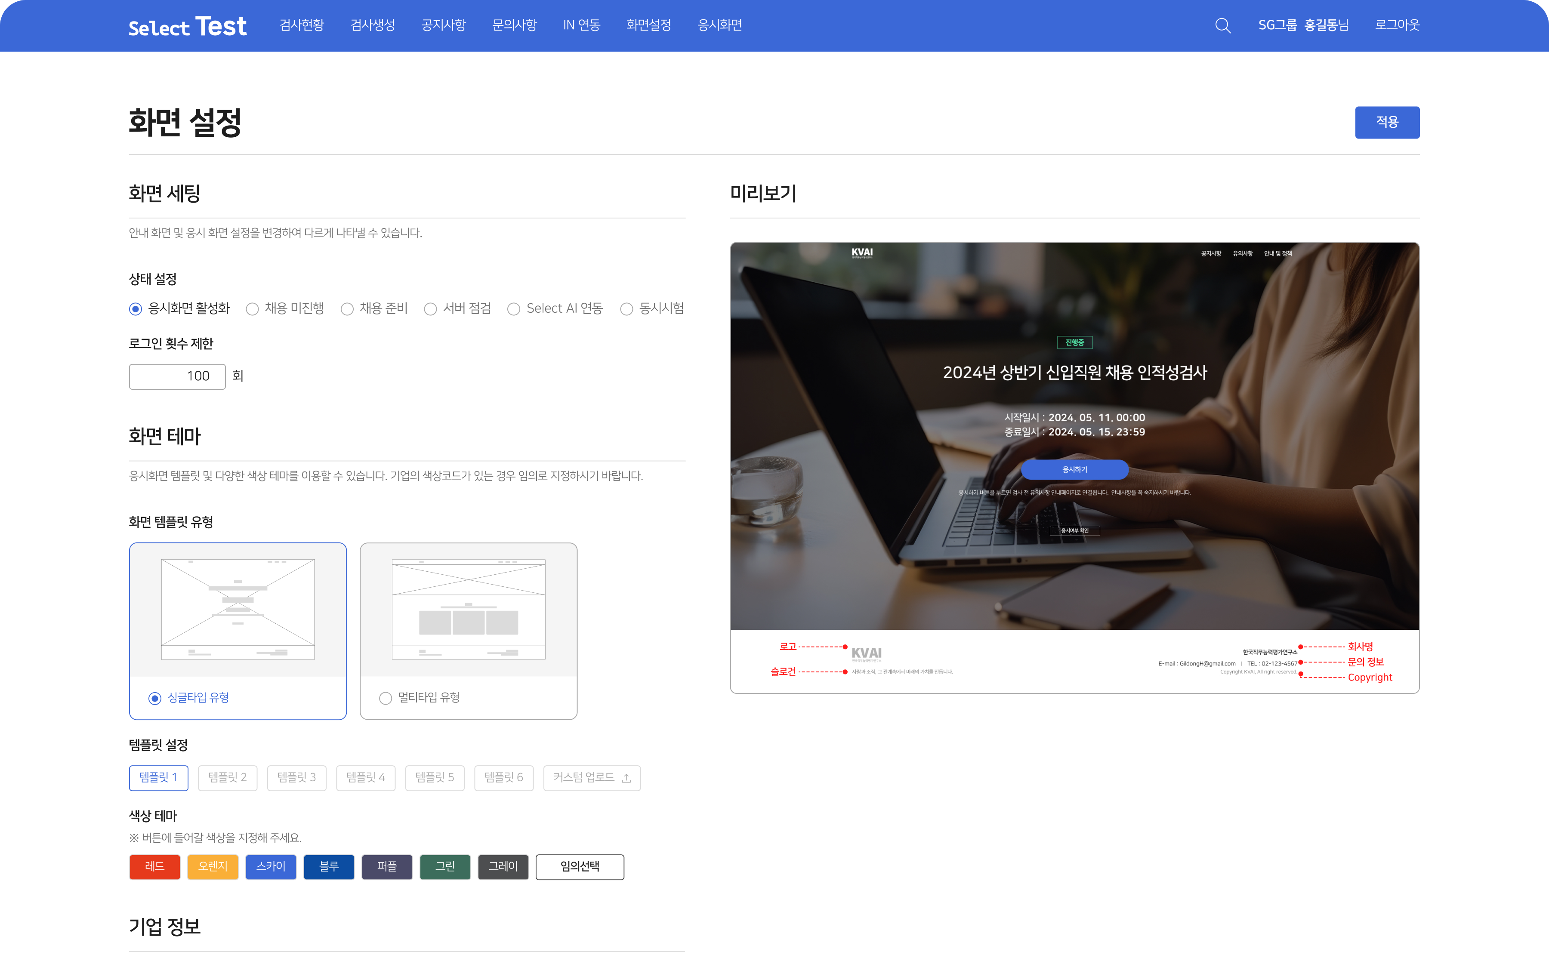The width and height of the screenshot is (1549, 955).
Task: Choose the 채용 준비 status option
Action: coord(347,309)
